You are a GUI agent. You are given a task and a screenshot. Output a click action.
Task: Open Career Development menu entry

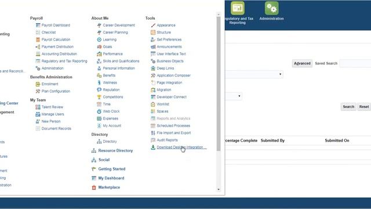119,25
